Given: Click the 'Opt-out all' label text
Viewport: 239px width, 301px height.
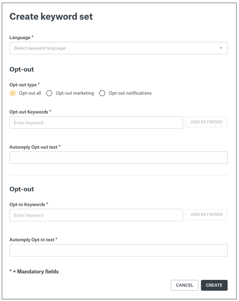Looking at the screenshot, I should click(x=30, y=93).
